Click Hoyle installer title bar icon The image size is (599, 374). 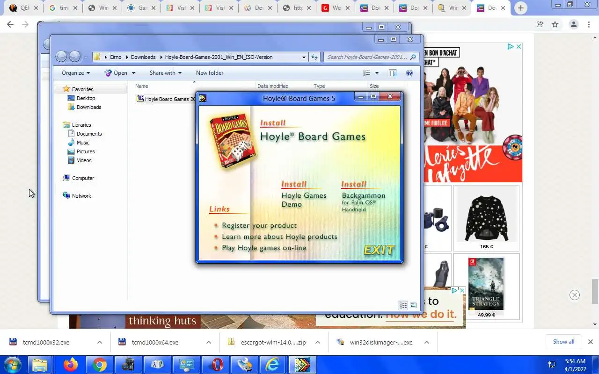[203, 98]
